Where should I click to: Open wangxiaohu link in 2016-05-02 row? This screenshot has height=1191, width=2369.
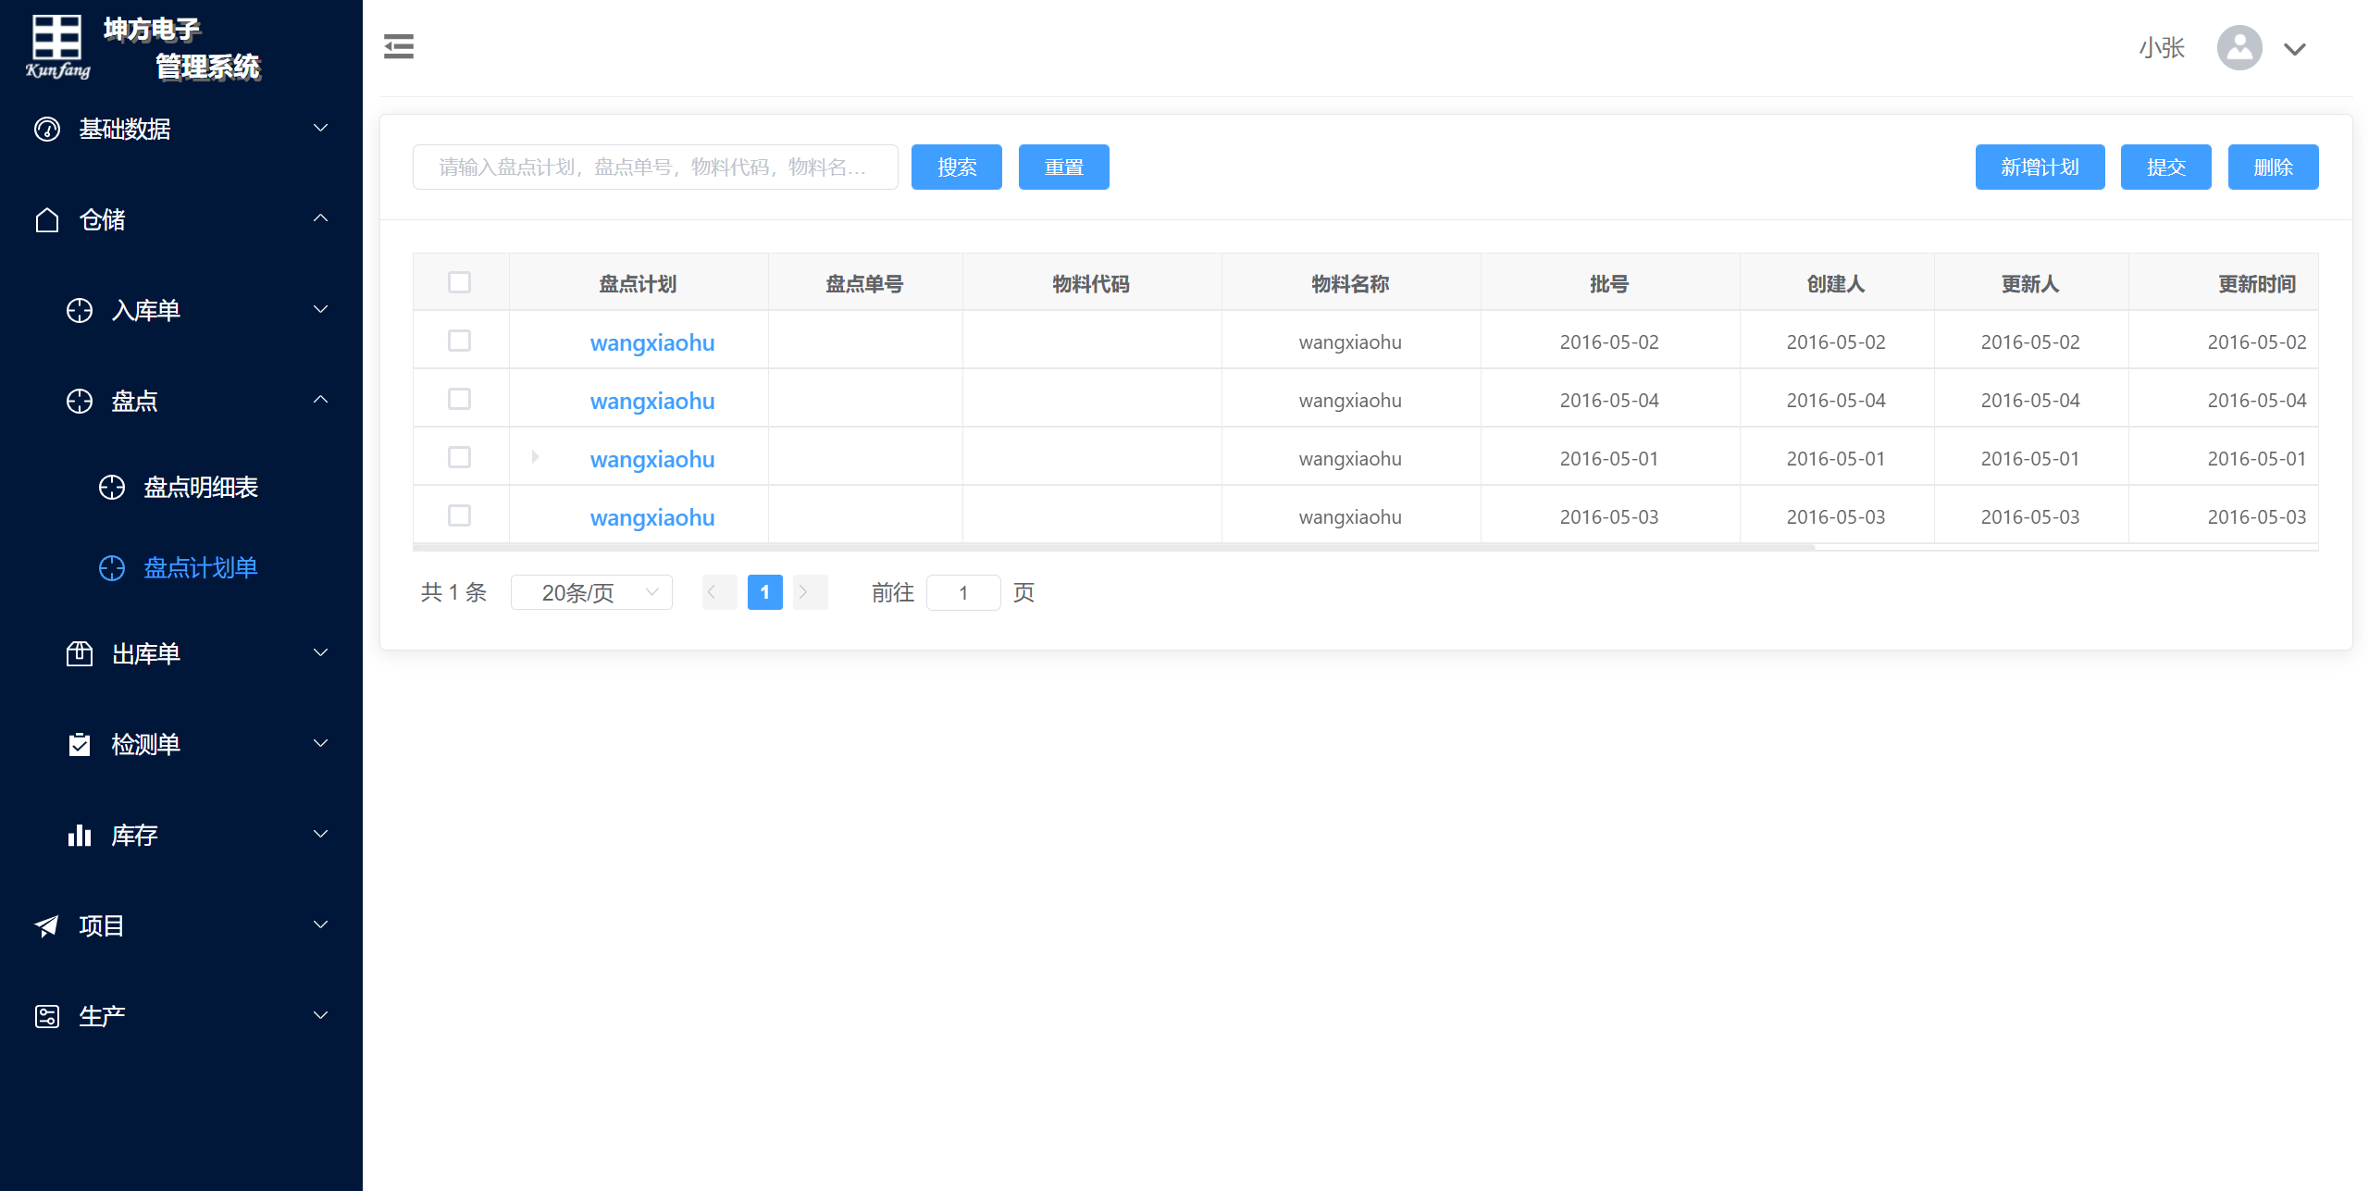(652, 342)
